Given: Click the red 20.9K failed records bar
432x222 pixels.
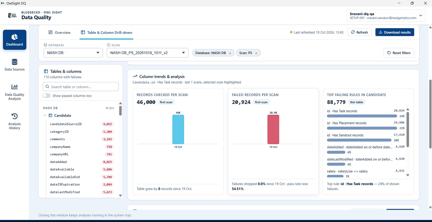Looking at the screenshot, I should [x=273, y=129].
